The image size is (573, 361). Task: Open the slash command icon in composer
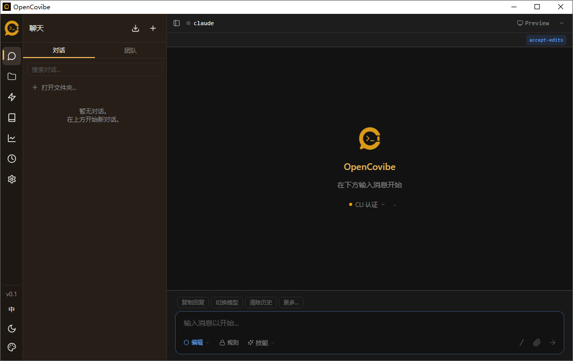[521, 343]
